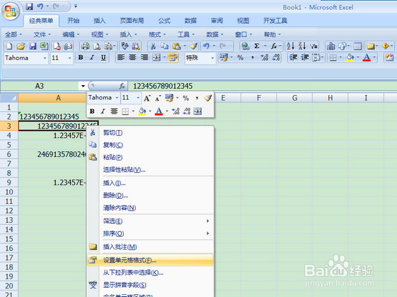Click Decrease Indent icon
397x297 pixels.
point(293,57)
